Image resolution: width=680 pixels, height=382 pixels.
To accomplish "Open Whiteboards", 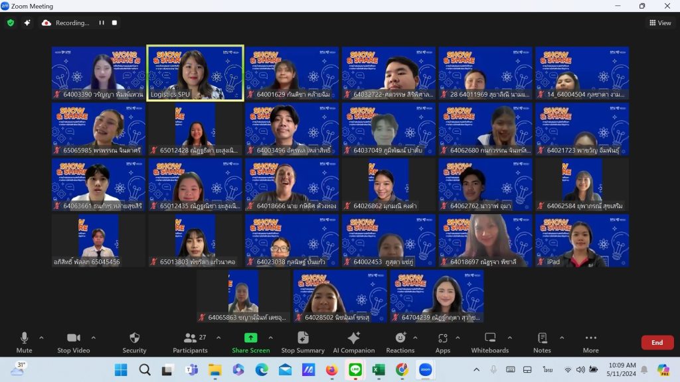I will pyautogui.click(x=490, y=343).
